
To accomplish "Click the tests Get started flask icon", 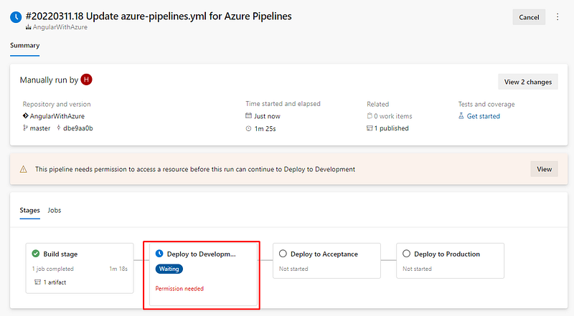I will pyautogui.click(x=461, y=116).
